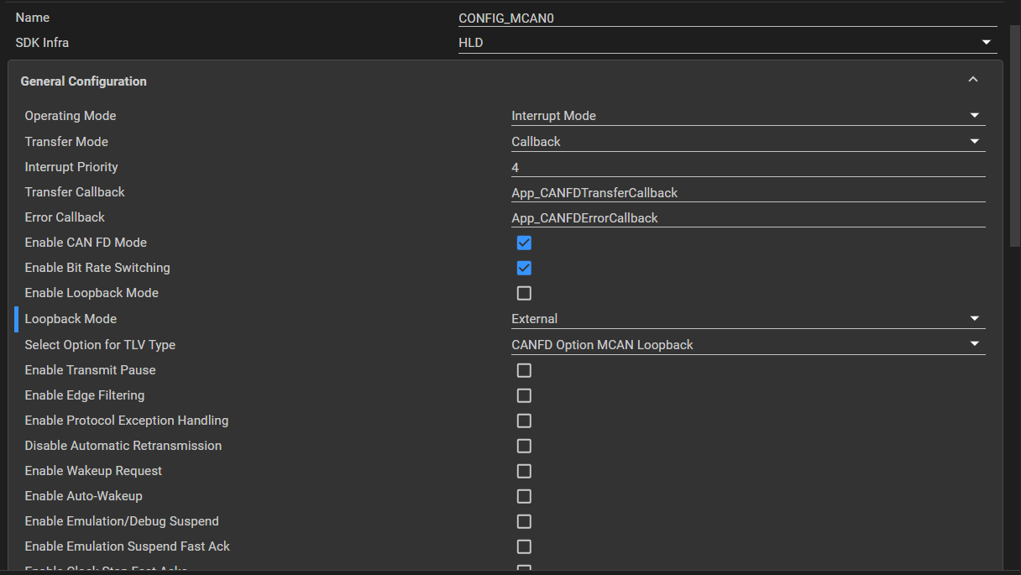Toggle the Enable Wakeup Request checkbox
1021x575 pixels.
[x=524, y=471]
